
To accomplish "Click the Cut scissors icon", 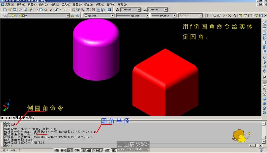I will point(36,10).
